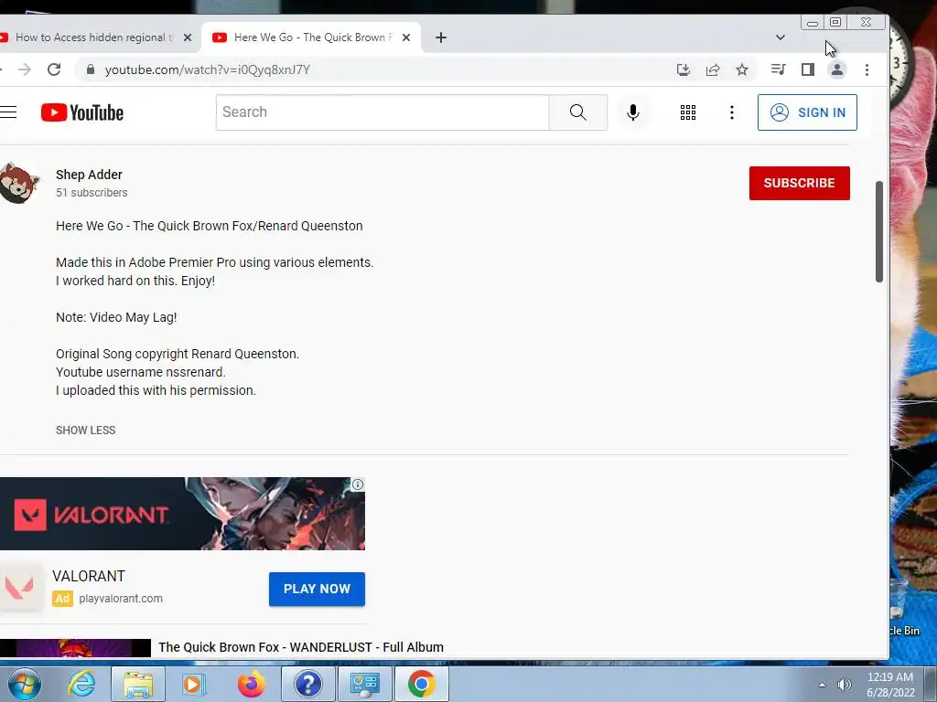This screenshot has width=937, height=702.
Task: Open YouTube settings three-dot menu
Action: [732, 112]
